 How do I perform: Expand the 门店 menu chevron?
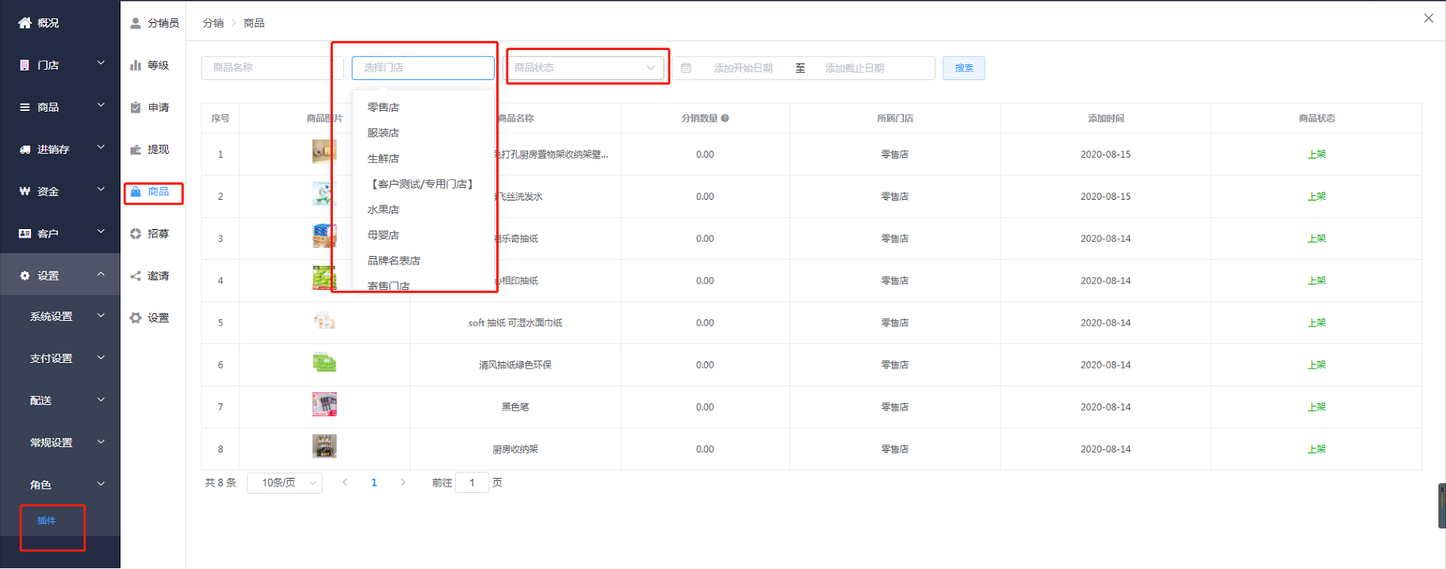(101, 63)
